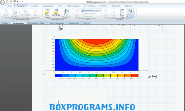
Task: Toggle Show in Worksheet
Action: pos(130,13)
